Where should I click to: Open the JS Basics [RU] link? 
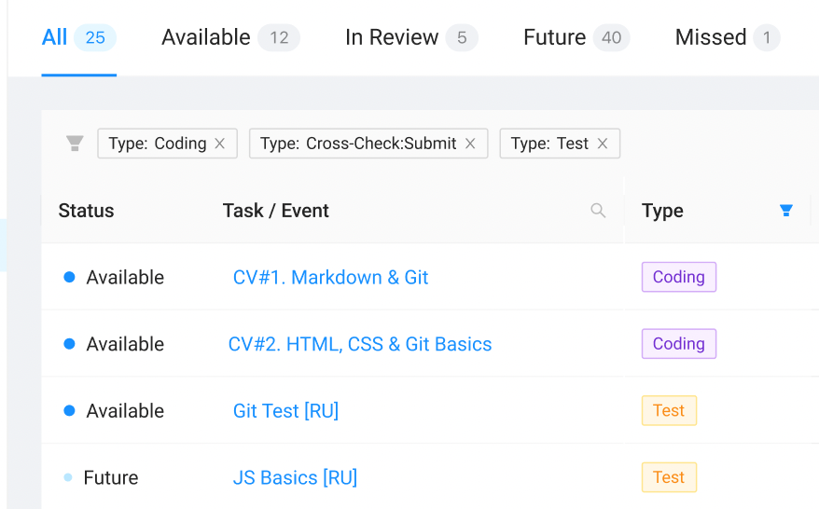295,477
